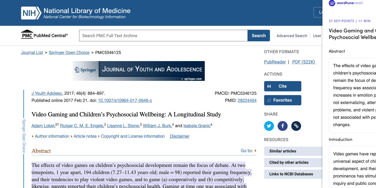Open author Adam Lobel

[43, 126]
